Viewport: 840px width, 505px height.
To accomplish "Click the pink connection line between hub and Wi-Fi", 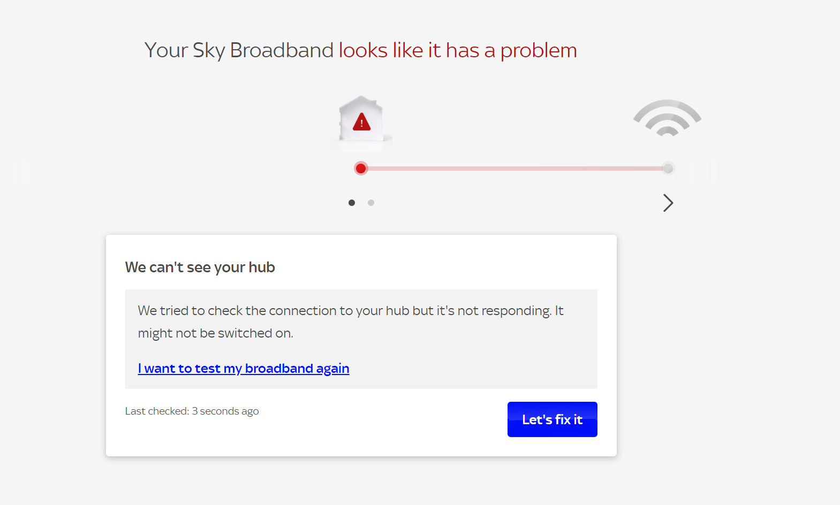I will coord(514,169).
